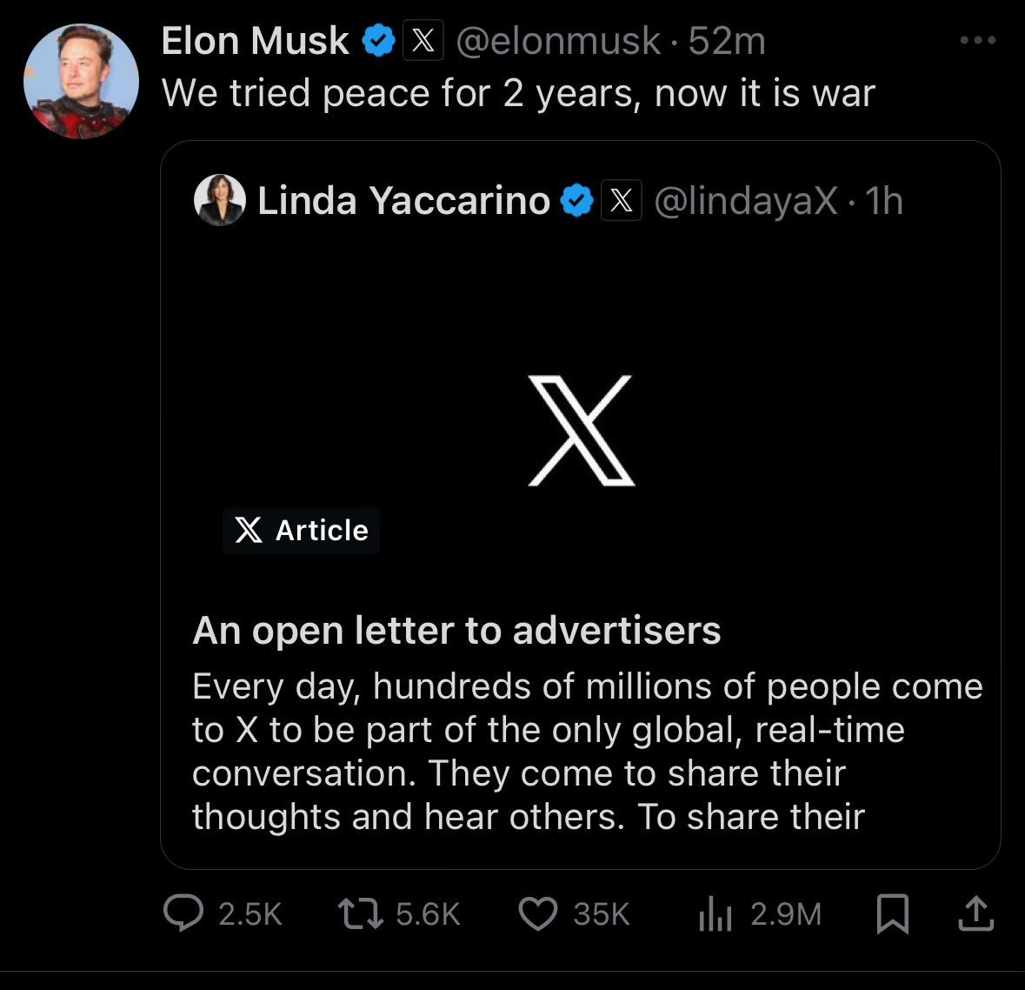Bookmark this post

pyautogui.click(x=892, y=914)
